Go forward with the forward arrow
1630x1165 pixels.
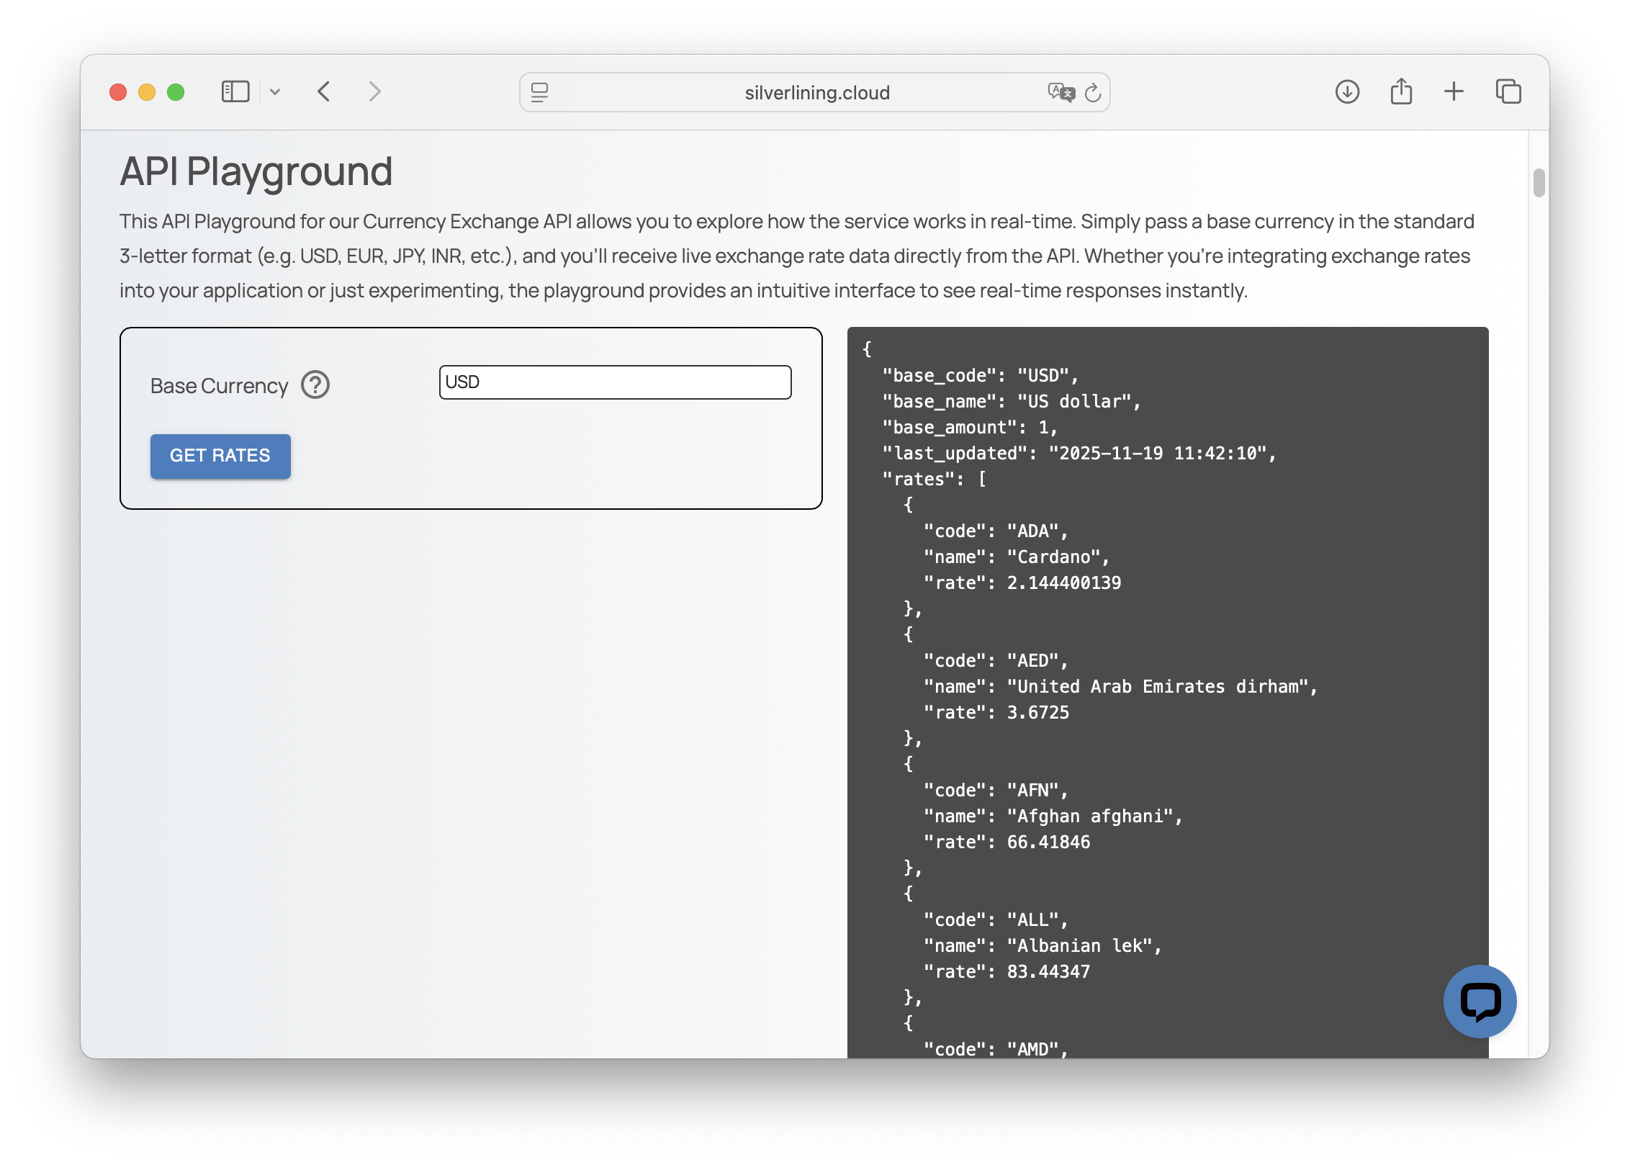(x=374, y=92)
